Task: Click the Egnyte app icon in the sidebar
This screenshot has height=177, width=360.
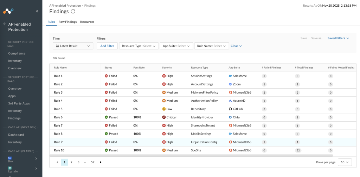Action: [10, 168]
